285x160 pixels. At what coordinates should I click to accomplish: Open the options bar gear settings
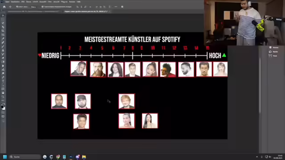[122, 7]
